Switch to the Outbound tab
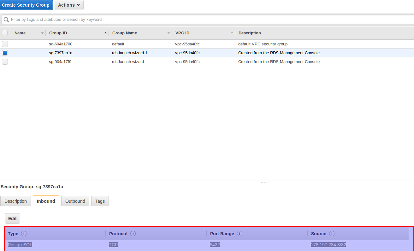The height and width of the screenshot is (251, 414). (75, 201)
